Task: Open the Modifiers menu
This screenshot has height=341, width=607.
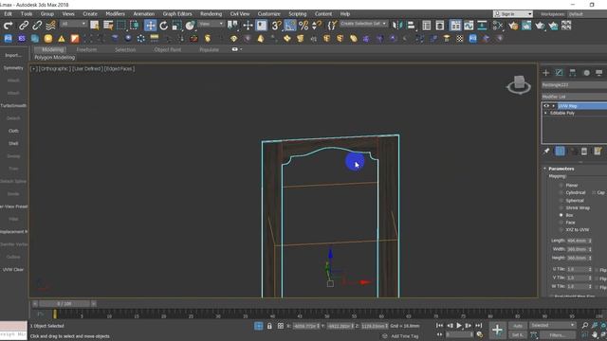Action: coord(115,13)
